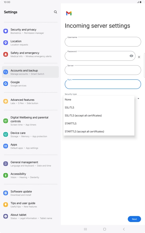This screenshot has width=145, height=233.
Task: Click the Accessibility person icon
Action: (6, 175)
